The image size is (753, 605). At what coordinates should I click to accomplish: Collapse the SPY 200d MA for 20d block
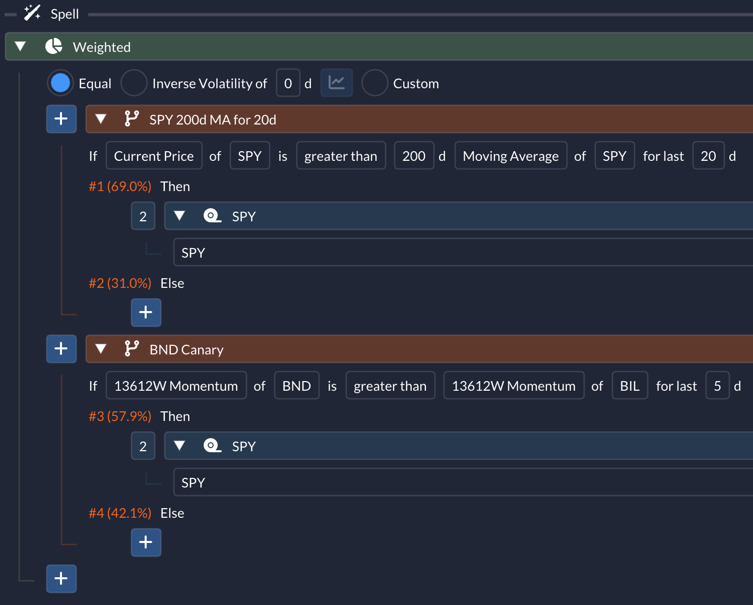pos(101,119)
